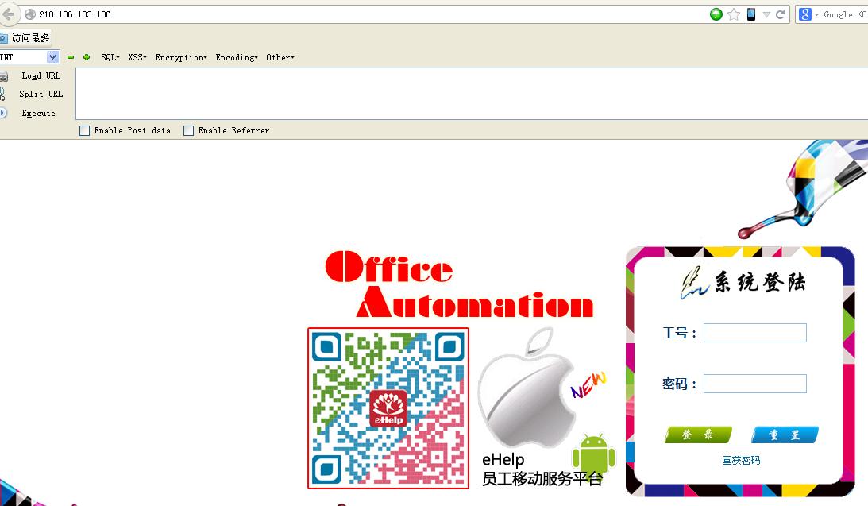This screenshot has height=506, width=868.
Task: Click the quill pen icon beside 系统登陆
Action: pos(693,283)
